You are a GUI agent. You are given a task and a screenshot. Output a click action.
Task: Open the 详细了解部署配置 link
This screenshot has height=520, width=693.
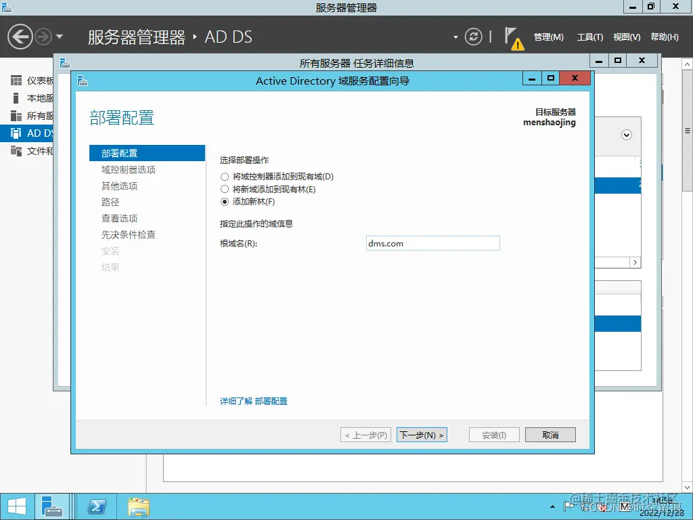252,401
